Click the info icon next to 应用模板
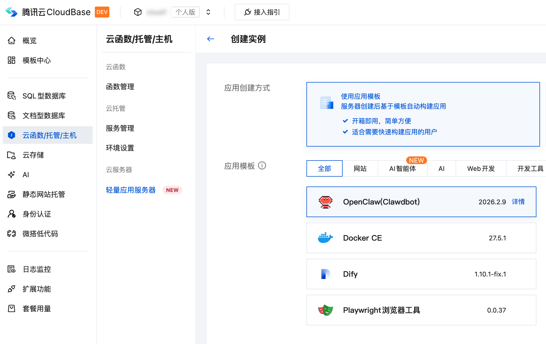Screen dimensions: 546x344 point(262,165)
